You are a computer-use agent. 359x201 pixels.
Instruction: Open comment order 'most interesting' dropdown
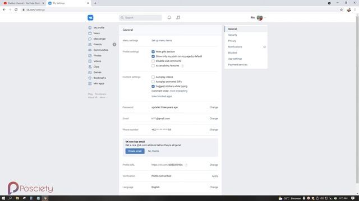[x=178, y=91]
